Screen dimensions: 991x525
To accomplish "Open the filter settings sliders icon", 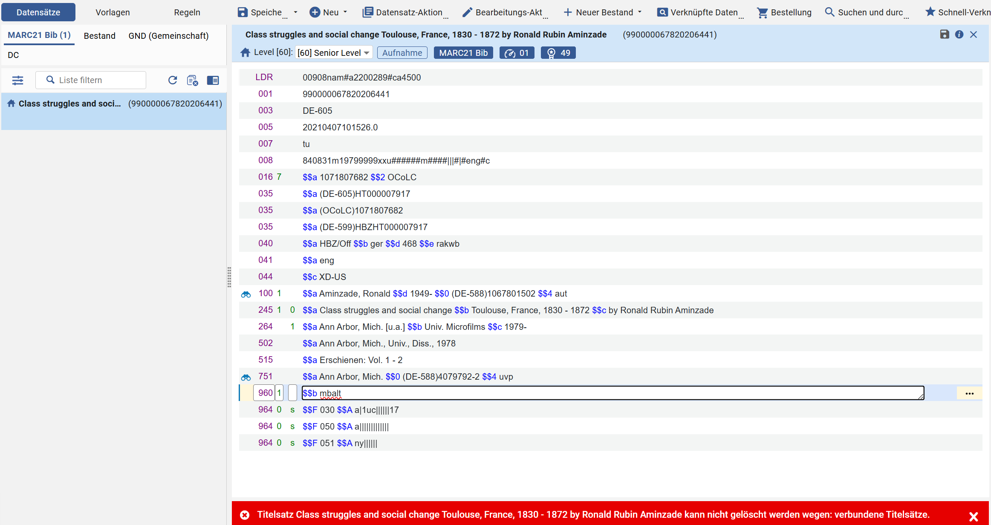I will [18, 80].
